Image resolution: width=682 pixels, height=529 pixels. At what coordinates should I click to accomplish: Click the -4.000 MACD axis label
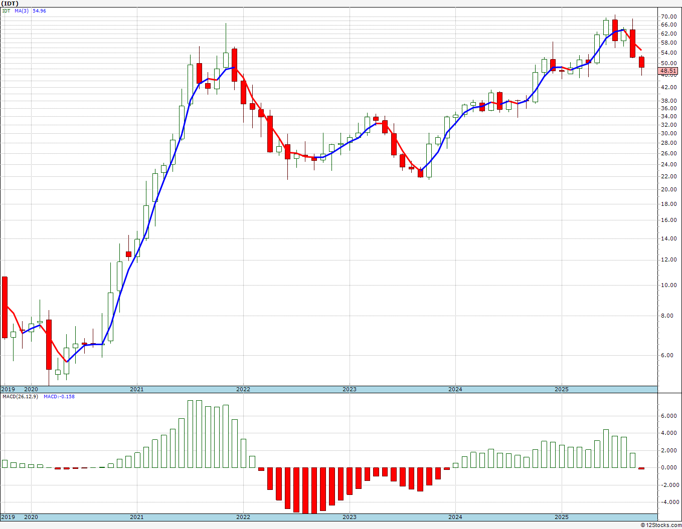[669, 502]
